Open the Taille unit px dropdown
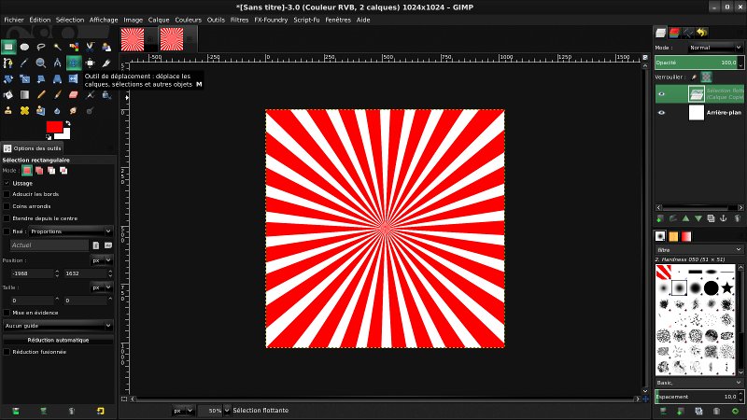 [x=102, y=287]
